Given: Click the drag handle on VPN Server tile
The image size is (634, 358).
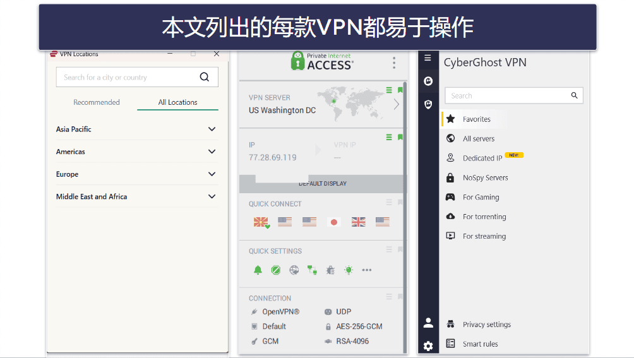Looking at the screenshot, I should (389, 90).
